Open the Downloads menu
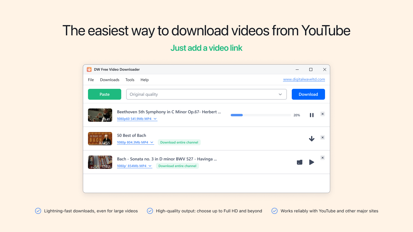The image size is (413, 232). click(x=109, y=80)
